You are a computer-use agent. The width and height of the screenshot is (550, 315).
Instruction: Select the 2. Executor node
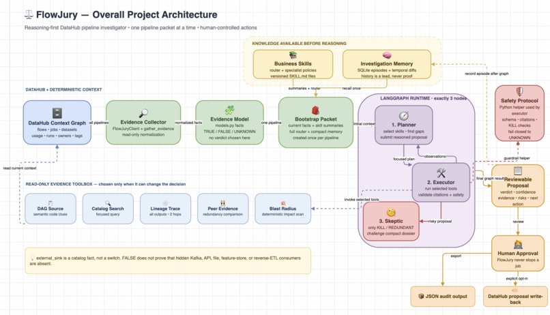point(441,183)
